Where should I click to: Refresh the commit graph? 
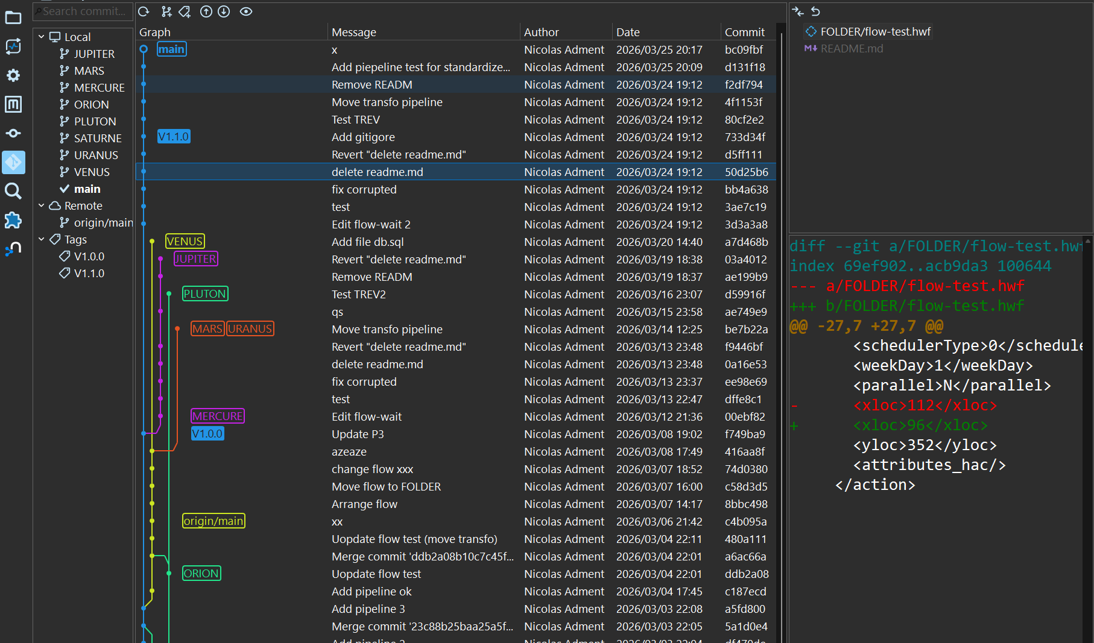pos(144,11)
